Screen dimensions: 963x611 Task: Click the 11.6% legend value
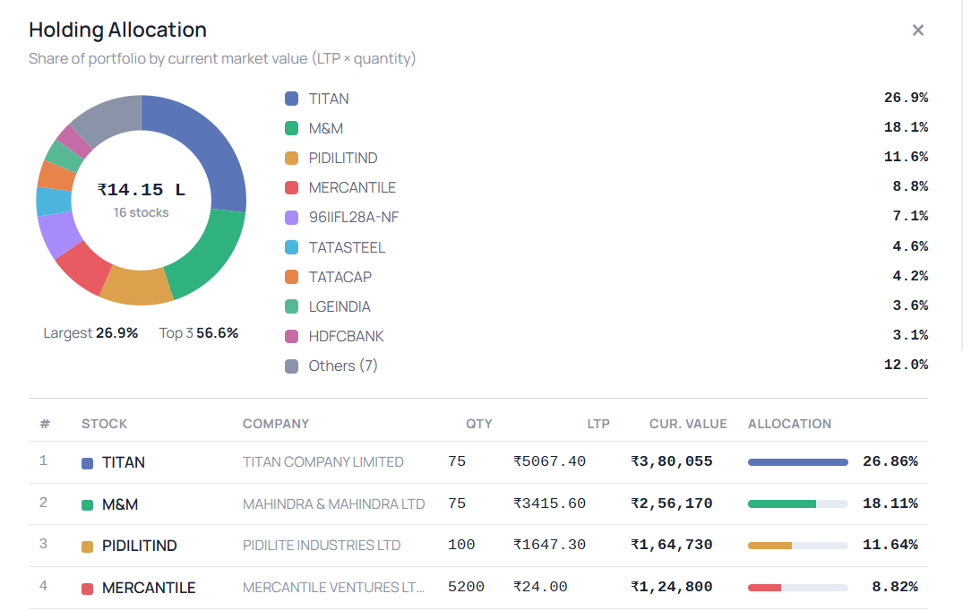click(906, 157)
